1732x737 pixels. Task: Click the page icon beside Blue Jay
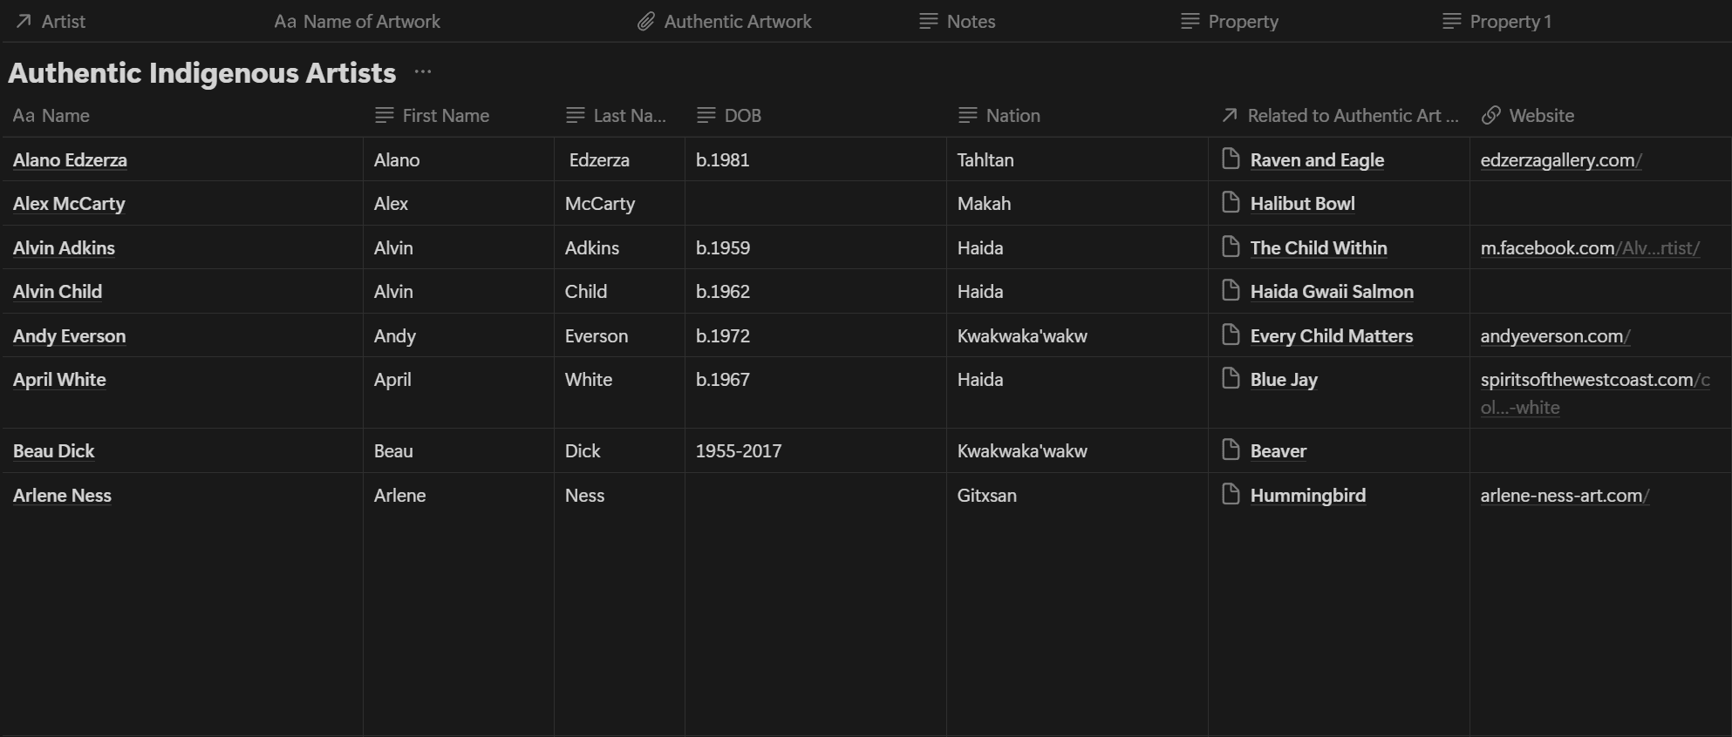[1231, 378]
